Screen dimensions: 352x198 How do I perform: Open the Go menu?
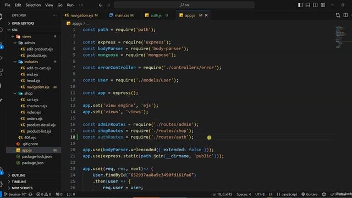[60, 5]
